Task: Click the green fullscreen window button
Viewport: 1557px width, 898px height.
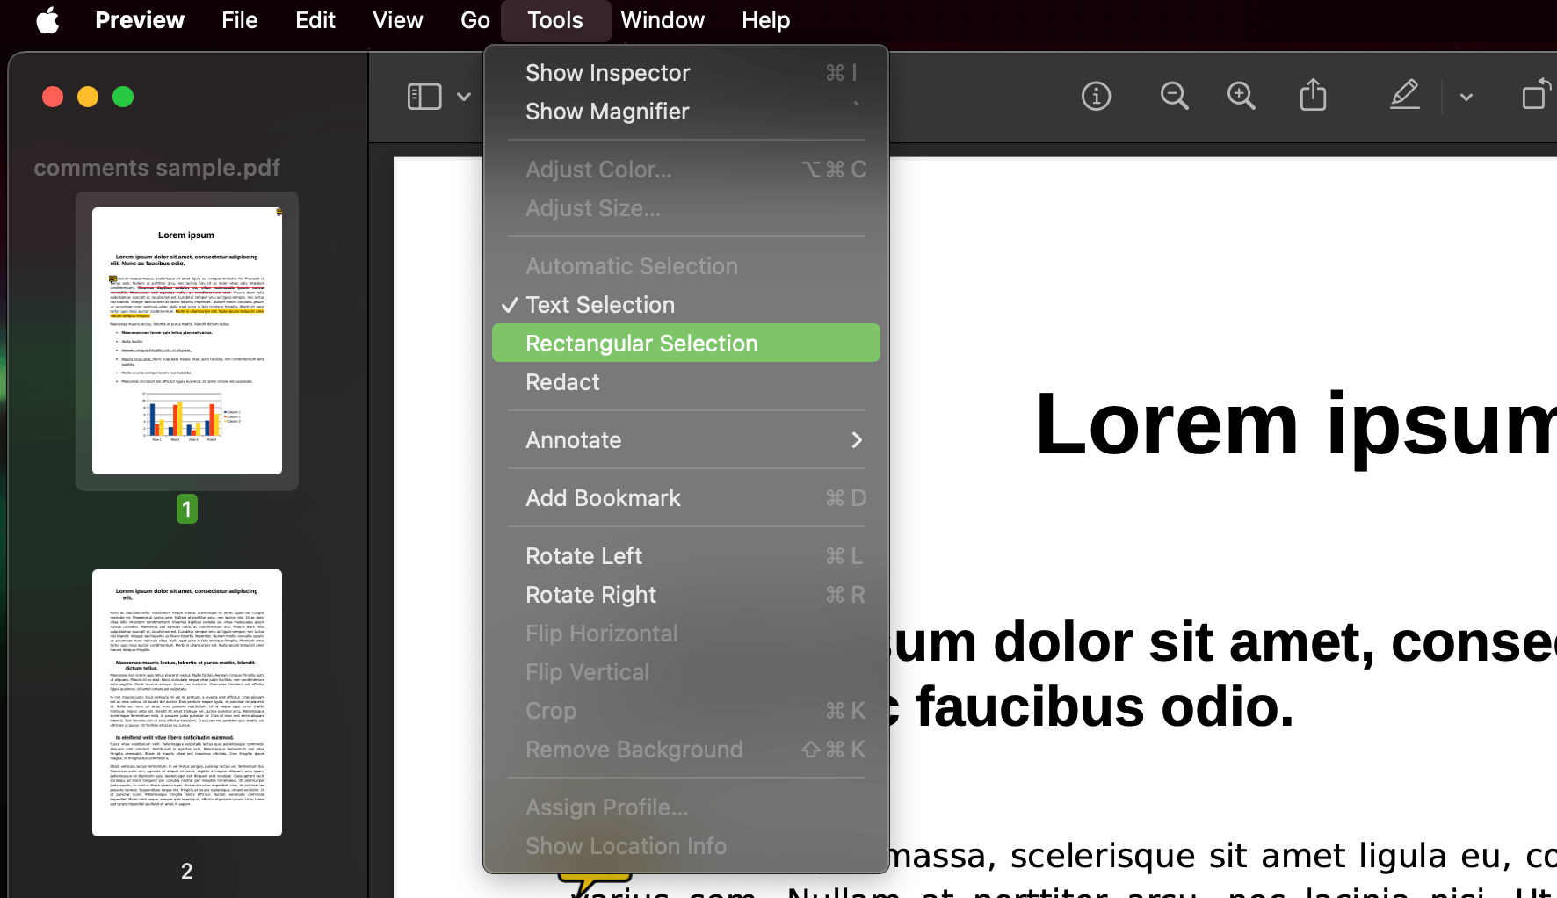Action: (123, 97)
